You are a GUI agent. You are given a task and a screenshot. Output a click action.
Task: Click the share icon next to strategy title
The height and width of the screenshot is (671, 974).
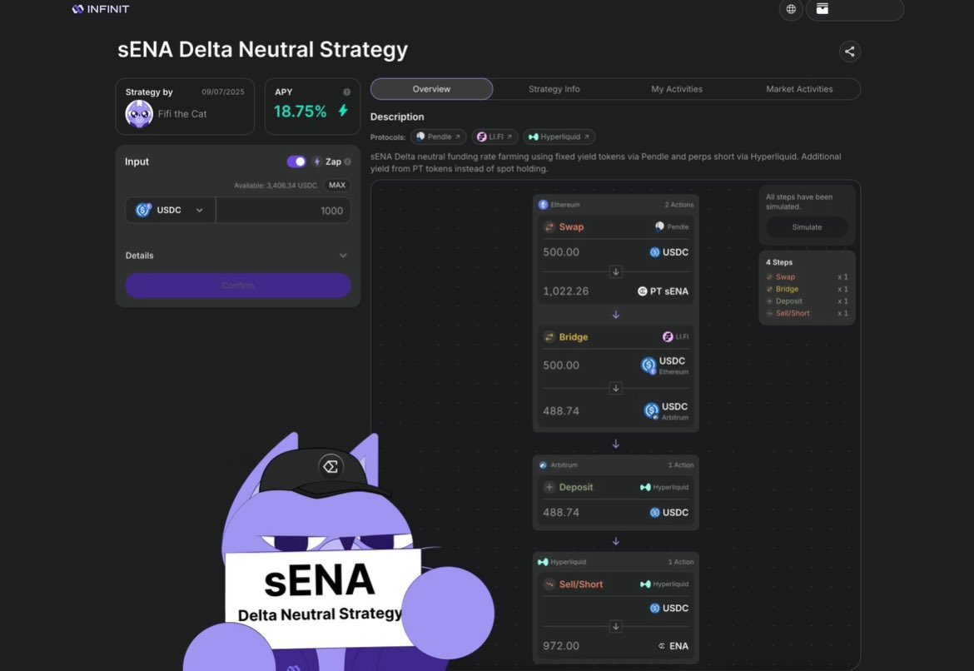[849, 51]
